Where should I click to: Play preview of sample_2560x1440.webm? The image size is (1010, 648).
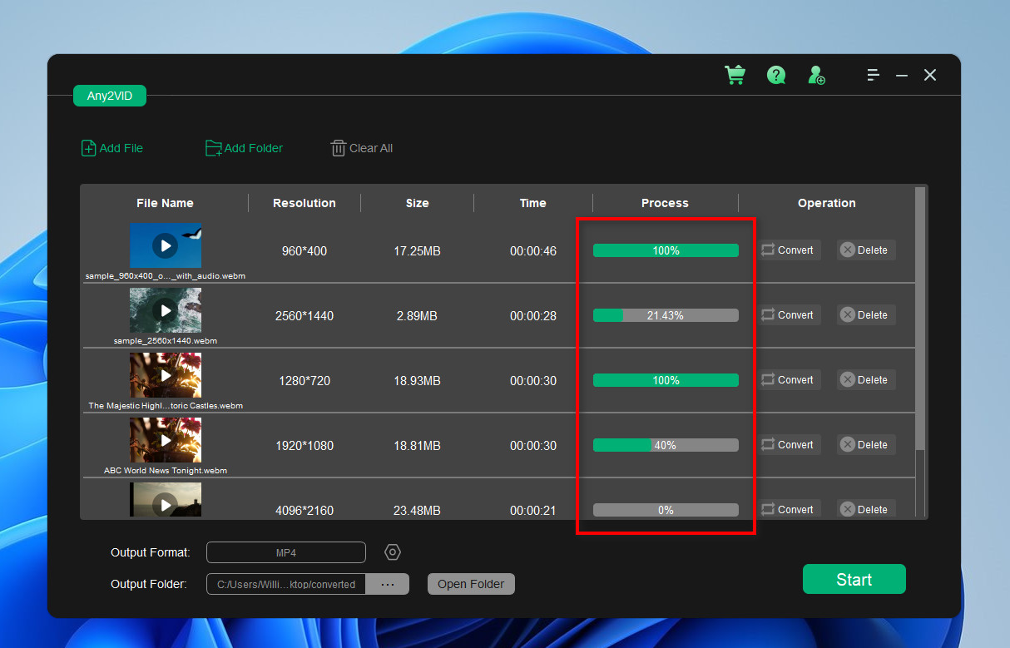(x=165, y=310)
